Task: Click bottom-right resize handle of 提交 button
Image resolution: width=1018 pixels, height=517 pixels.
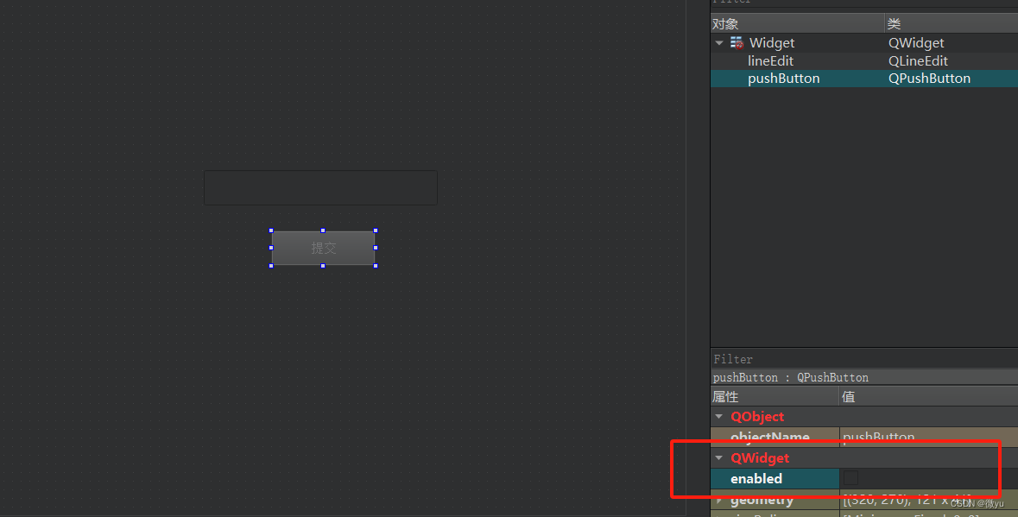Action: 376,265
